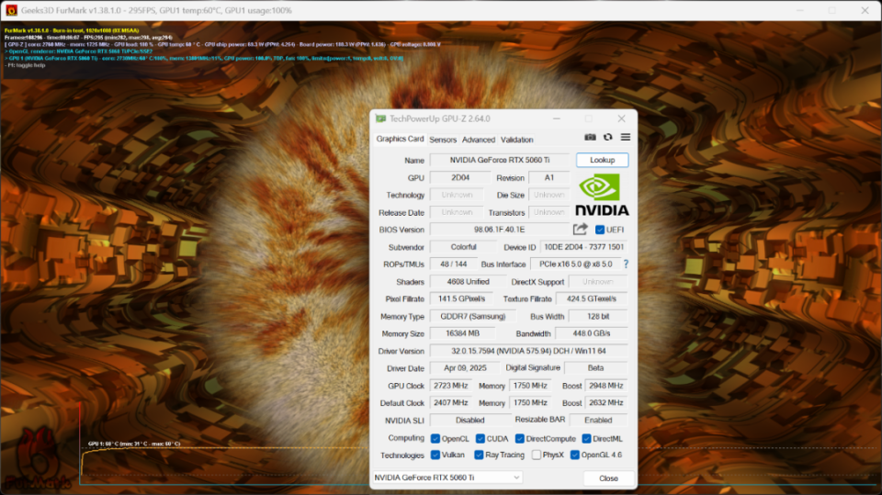882x495 pixels.
Task: Click the BIOS export share icon
Action: tap(580, 229)
